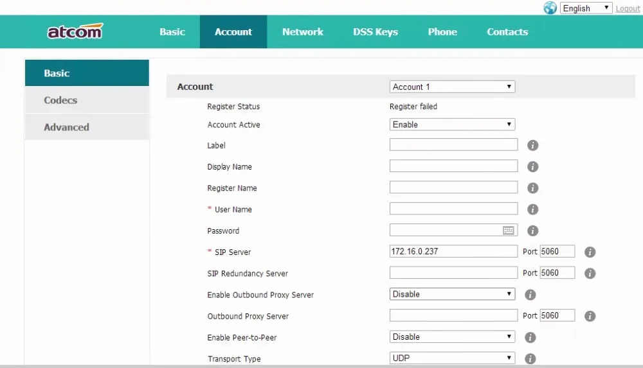
Task: Show info for the SIP Server row
Action: coord(590,252)
